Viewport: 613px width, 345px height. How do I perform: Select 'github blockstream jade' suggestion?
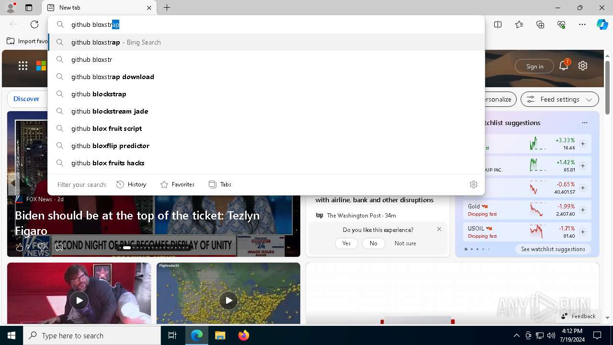(266, 111)
